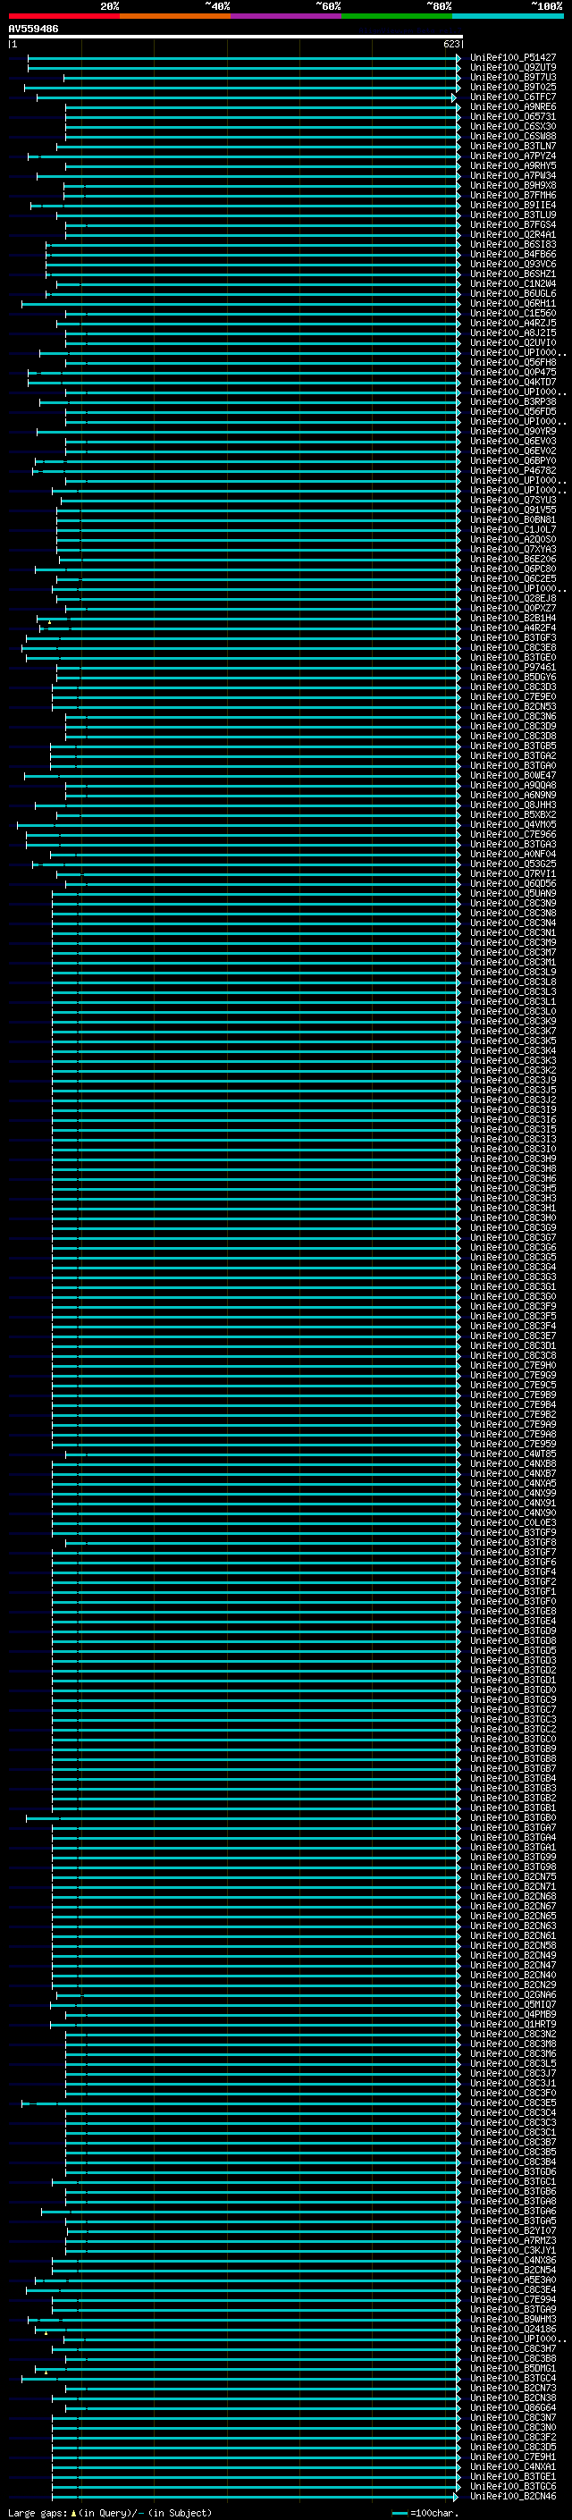Click the =100char. scale legend text
The image size is (572, 2520).
tap(434, 2513)
